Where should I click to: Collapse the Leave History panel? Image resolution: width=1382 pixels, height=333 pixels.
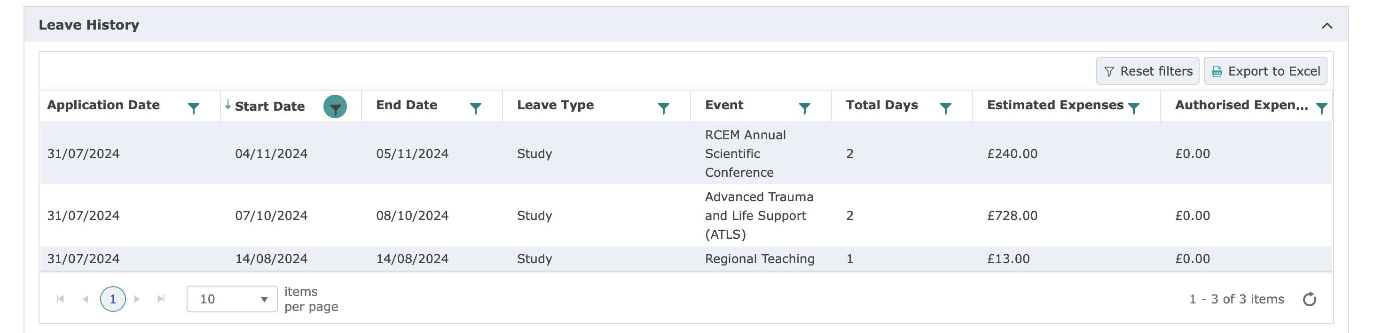[x=1327, y=26]
